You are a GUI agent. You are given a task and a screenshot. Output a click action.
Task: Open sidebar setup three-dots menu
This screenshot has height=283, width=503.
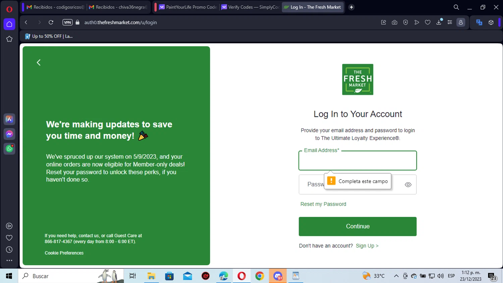pos(9,261)
